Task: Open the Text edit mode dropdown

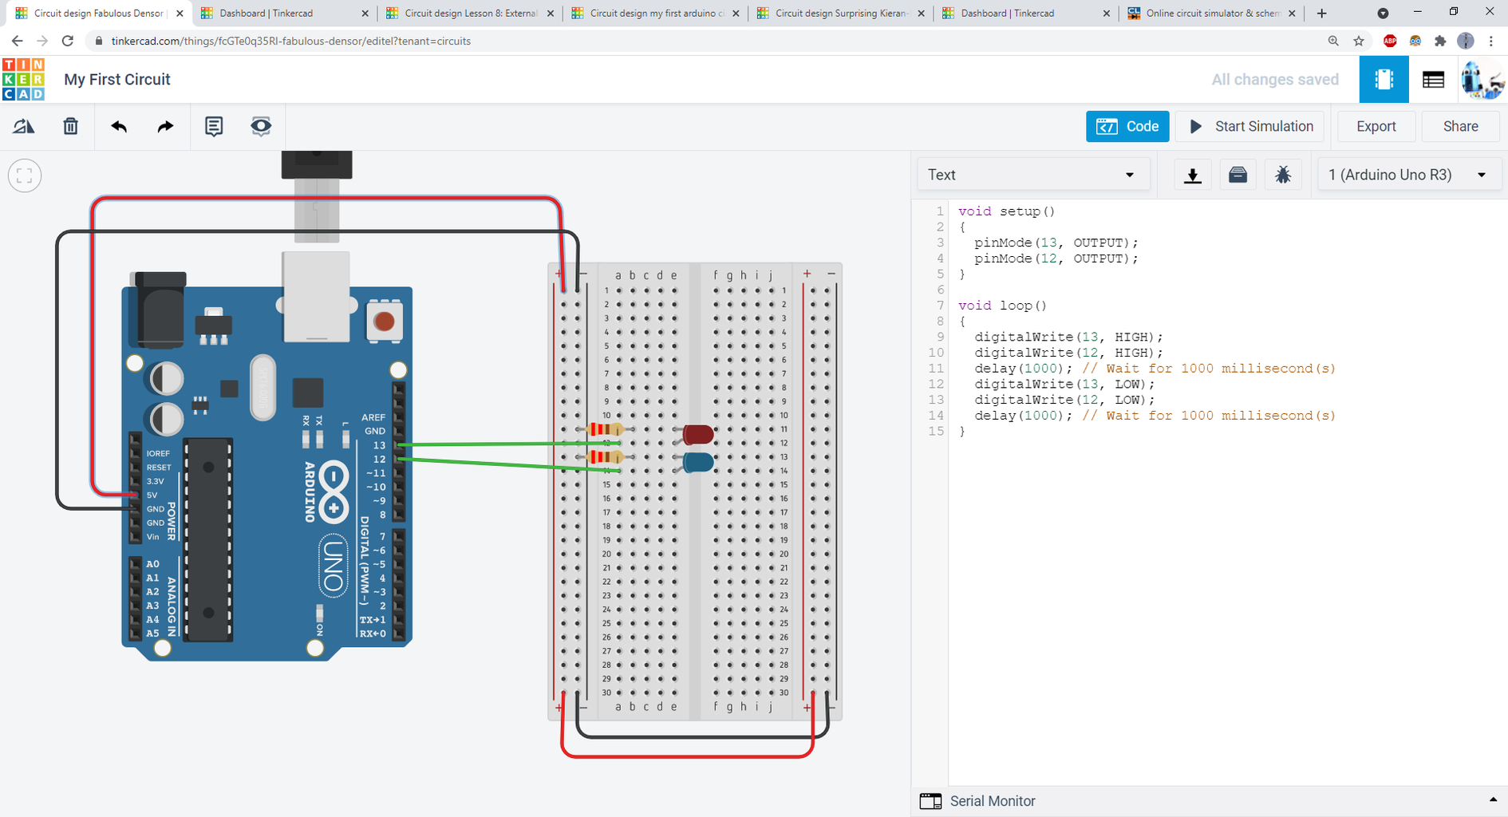Action: tap(1032, 175)
